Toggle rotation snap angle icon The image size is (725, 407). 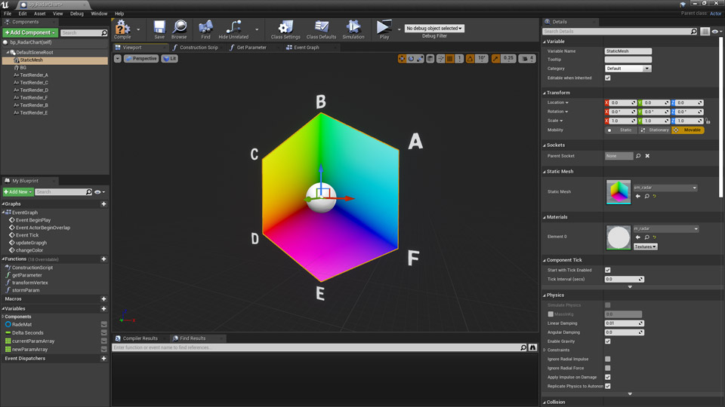[x=470, y=59]
